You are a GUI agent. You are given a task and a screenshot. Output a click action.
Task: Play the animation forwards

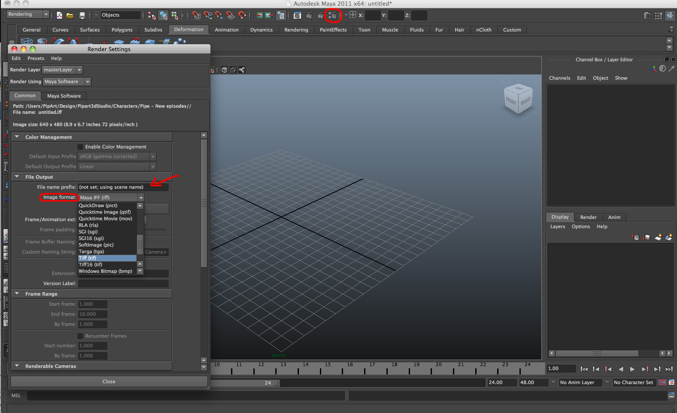tap(632, 369)
